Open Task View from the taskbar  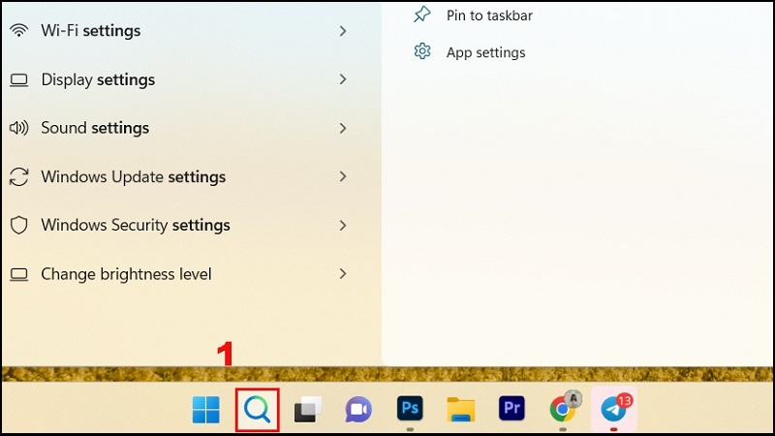coord(308,410)
